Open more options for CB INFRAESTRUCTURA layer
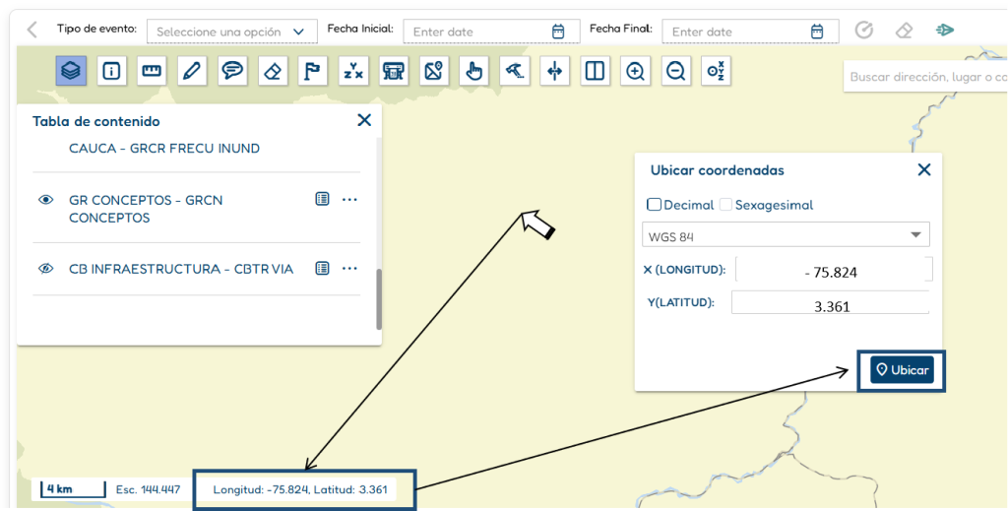This screenshot has height=511, width=1008. point(349,269)
